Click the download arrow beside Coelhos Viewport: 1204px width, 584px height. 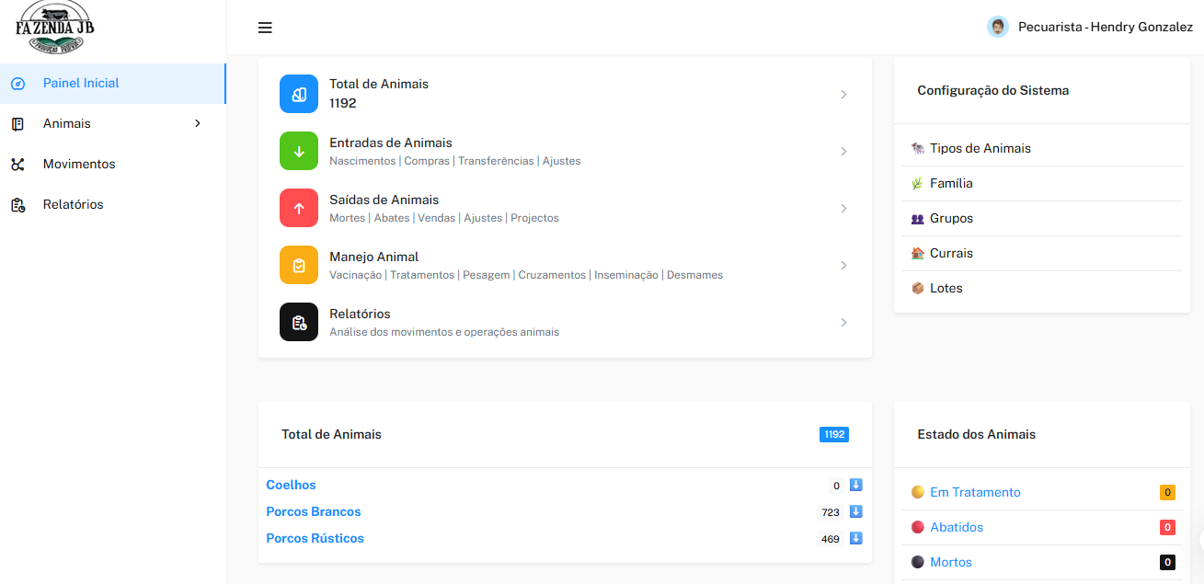pyautogui.click(x=855, y=485)
